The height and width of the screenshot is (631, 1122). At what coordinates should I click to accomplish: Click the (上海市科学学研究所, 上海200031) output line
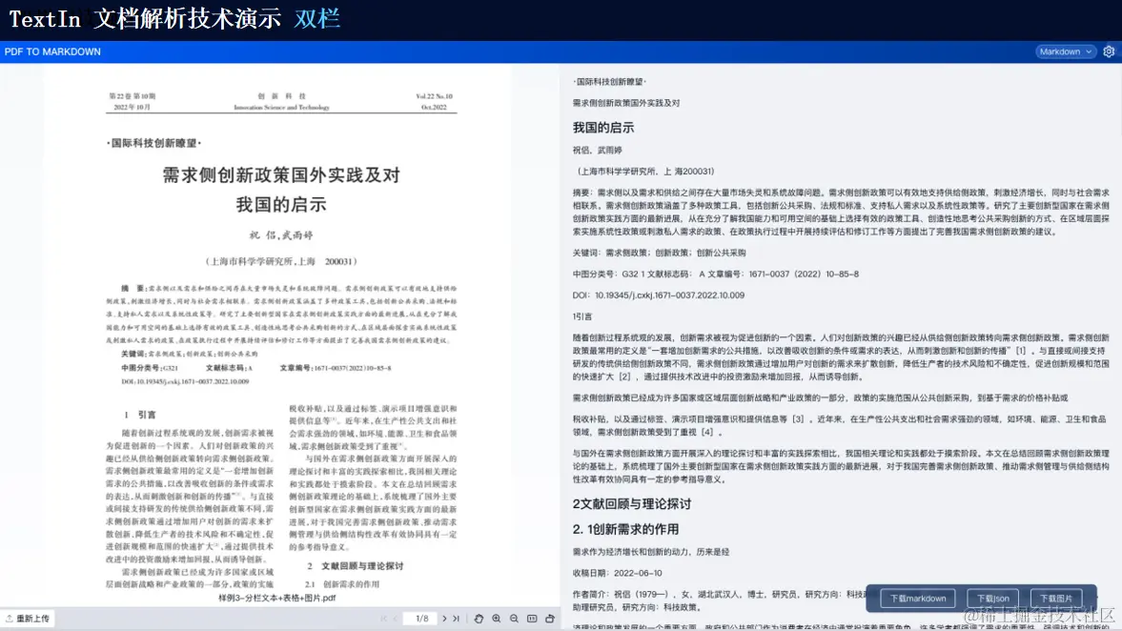click(644, 172)
